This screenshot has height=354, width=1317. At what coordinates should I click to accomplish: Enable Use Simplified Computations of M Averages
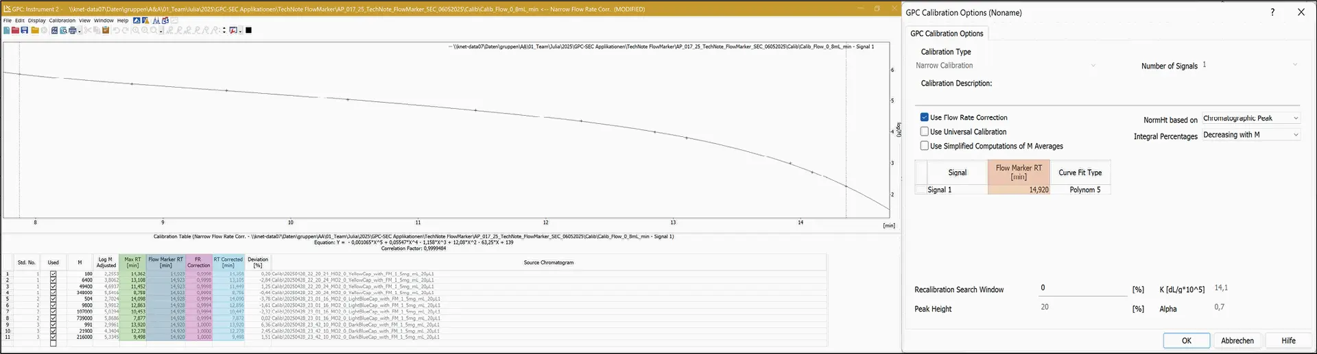(925, 146)
